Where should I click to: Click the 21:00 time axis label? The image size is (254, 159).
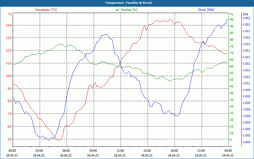click(x=201, y=150)
